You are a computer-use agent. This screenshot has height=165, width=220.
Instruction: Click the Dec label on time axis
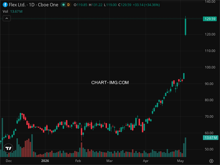pos(9,161)
